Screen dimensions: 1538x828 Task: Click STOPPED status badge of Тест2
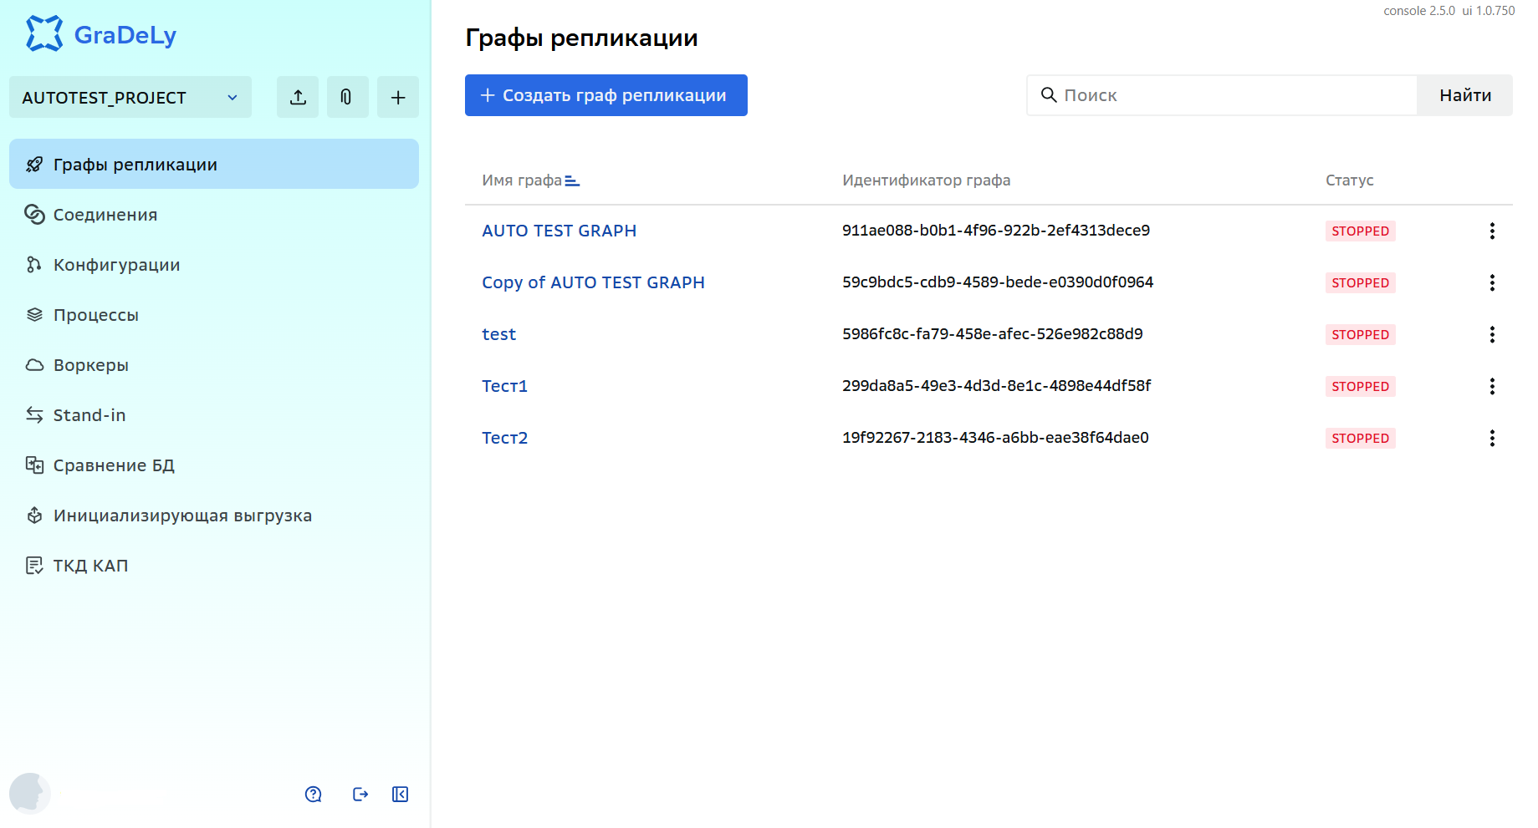(1360, 438)
